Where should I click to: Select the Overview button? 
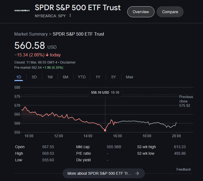pyautogui.click(x=141, y=12)
